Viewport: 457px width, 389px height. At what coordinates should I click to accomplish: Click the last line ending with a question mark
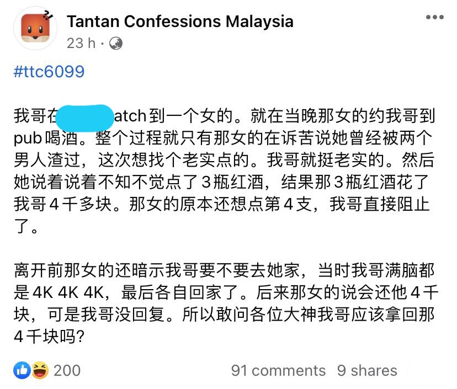click(49, 337)
